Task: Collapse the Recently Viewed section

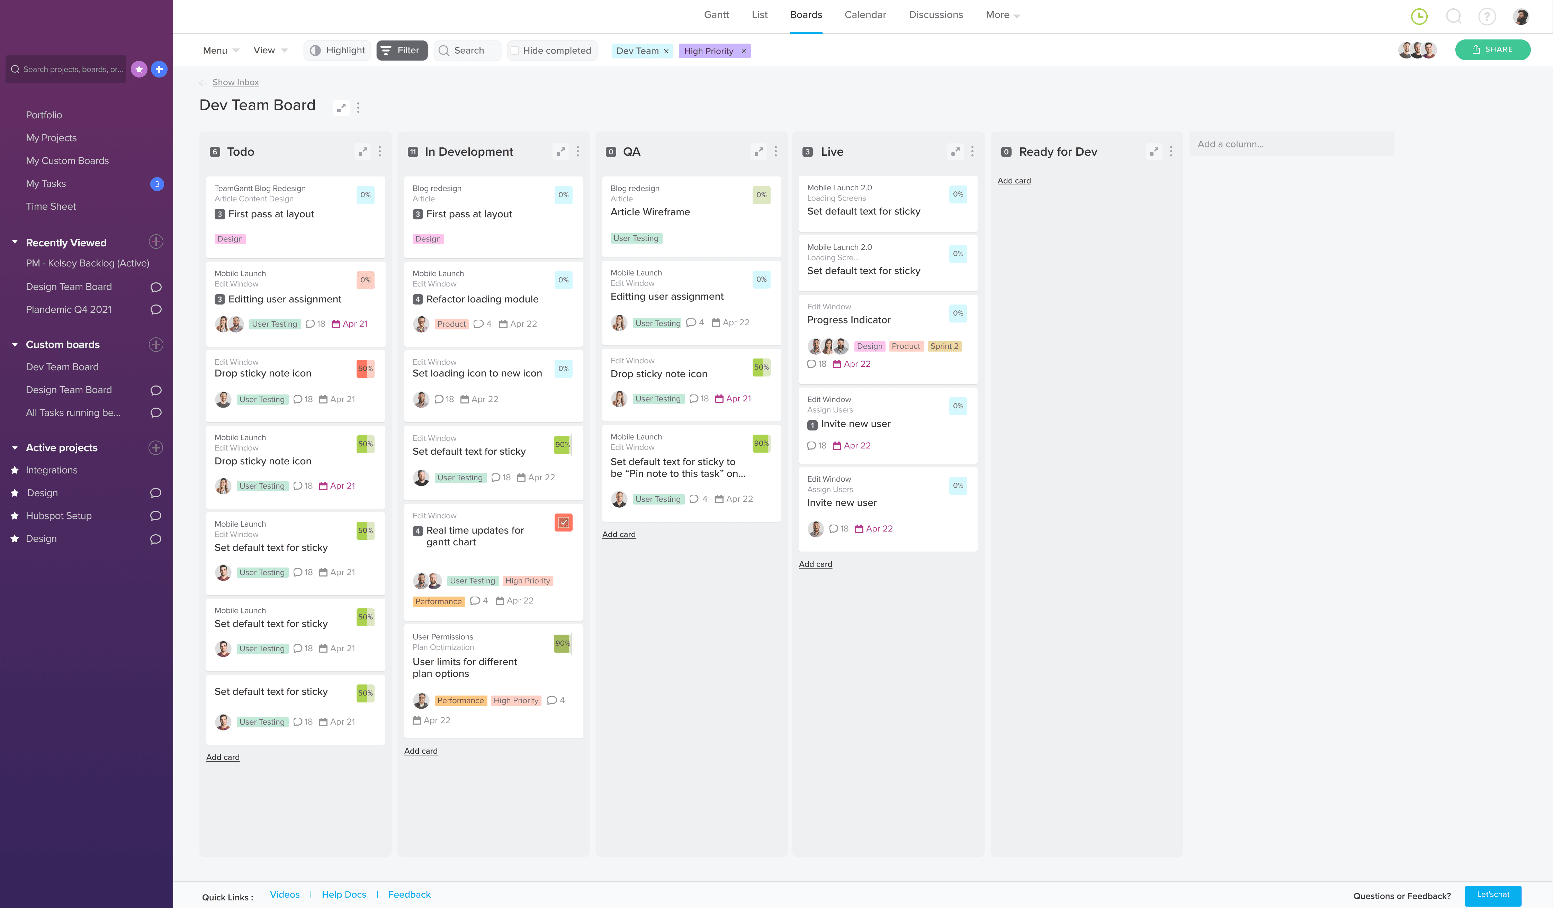Action: tap(15, 243)
